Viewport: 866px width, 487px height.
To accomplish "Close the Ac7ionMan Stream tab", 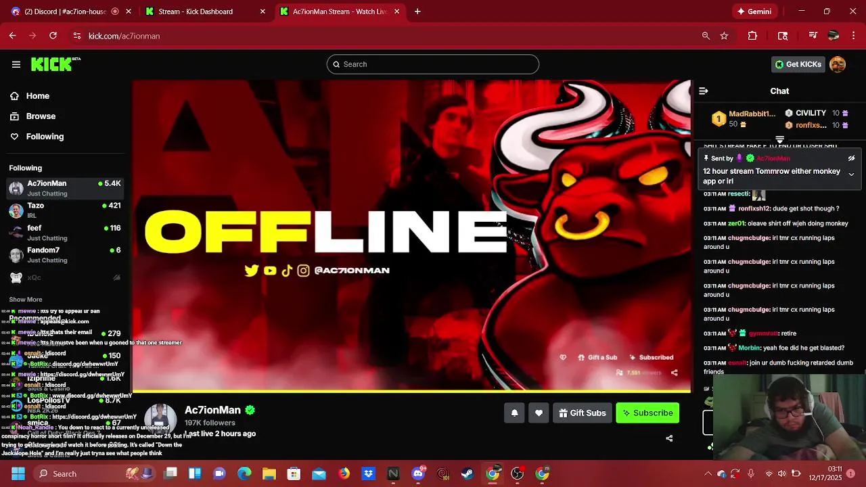I will (x=397, y=11).
